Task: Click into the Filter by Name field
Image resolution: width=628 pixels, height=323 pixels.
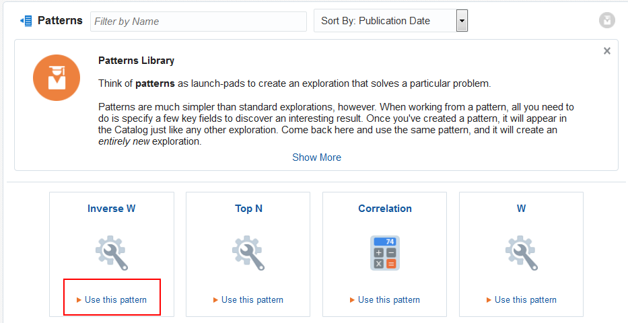Action: point(199,22)
